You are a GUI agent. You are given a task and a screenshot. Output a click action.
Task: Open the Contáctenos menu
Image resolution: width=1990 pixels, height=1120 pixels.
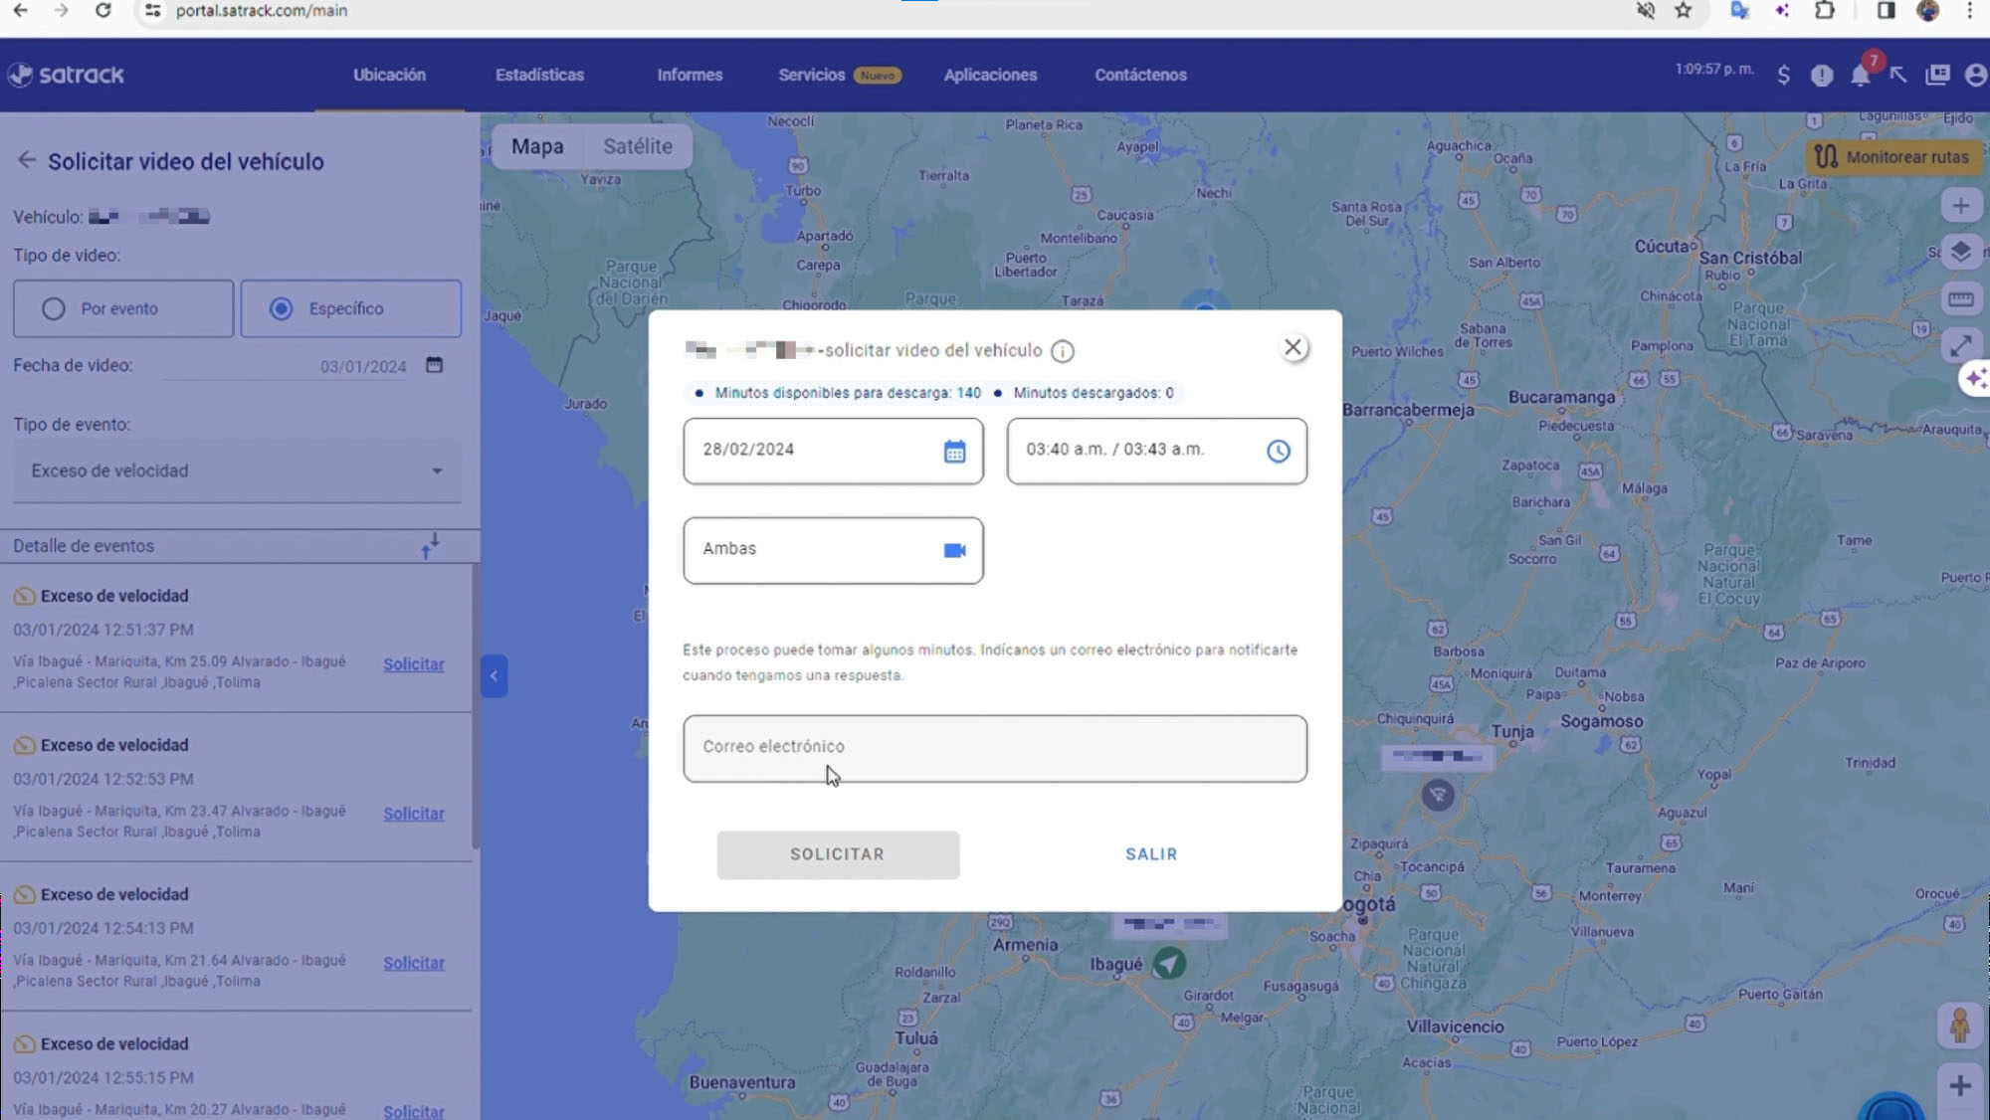[1140, 75]
